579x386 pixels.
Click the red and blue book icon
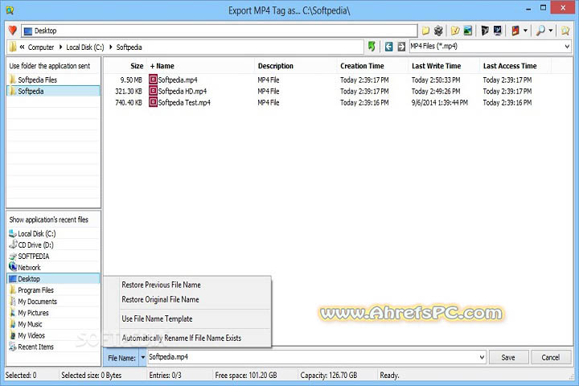(515, 31)
